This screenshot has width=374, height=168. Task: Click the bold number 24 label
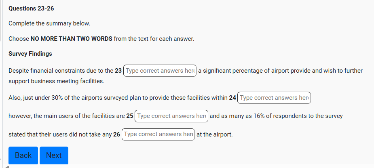pos(232,98)
